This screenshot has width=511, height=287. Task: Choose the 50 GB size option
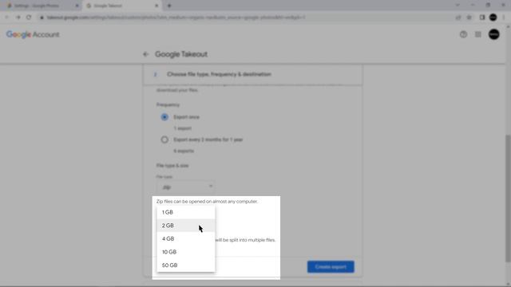186,265
